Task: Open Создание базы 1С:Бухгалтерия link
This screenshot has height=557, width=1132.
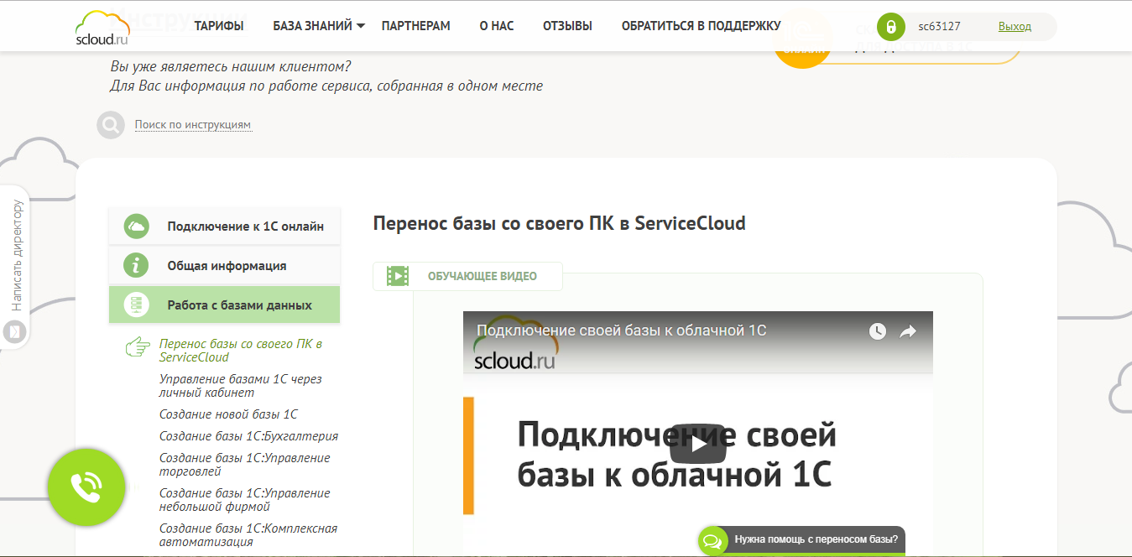Action: coord(248,436)
